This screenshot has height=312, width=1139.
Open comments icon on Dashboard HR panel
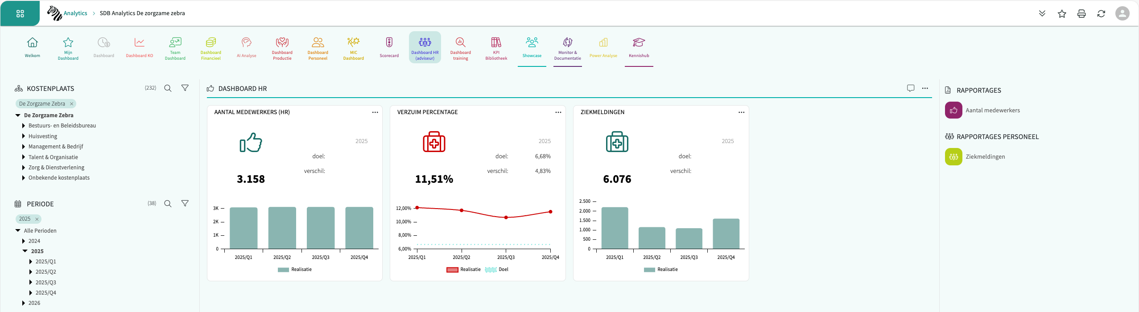pyautogui.click(x=911, y=88)
